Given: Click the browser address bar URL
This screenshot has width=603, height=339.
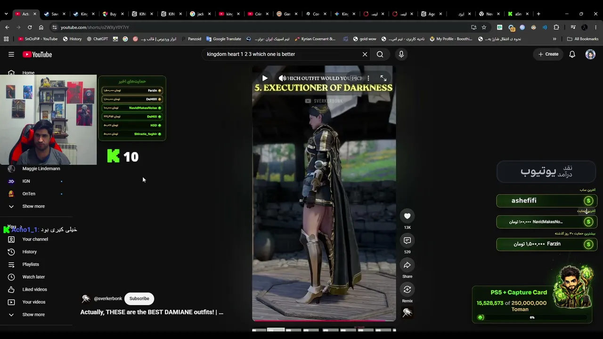Looking at the screenshot, I should tap(95, 27).
